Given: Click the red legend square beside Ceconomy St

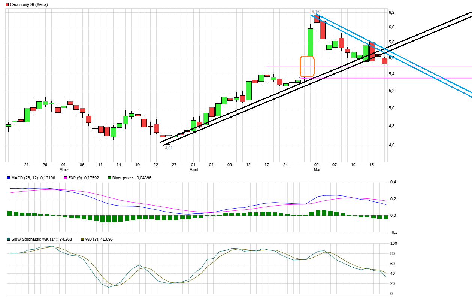Looking at the screenshot, I should [7, 4].
